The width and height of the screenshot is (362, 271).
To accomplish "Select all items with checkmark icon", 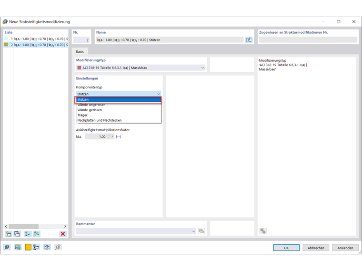I will (28, 234).
